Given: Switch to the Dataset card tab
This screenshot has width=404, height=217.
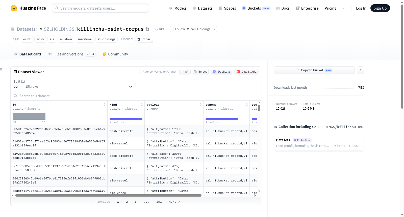Looking at the screenshot, I should [x=28, y=54].
